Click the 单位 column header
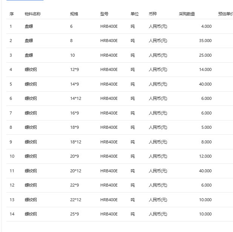Viewport: 233px width, 232px height. click(134, 14)
